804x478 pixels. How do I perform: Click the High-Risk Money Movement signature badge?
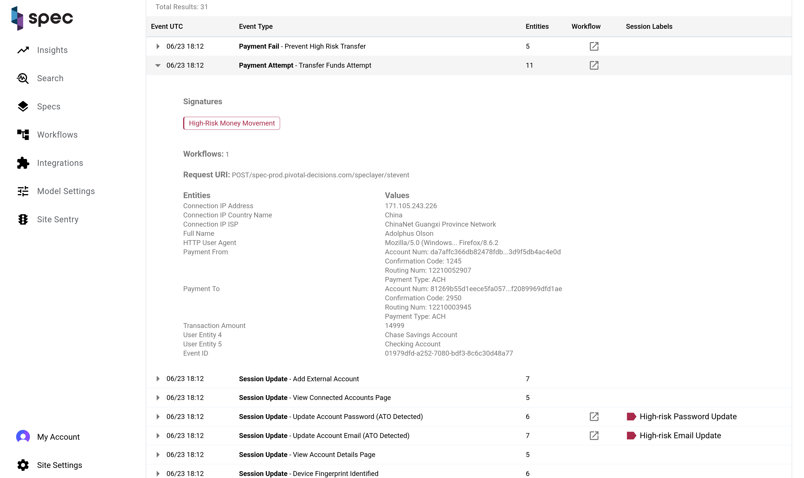pos(231,123)
